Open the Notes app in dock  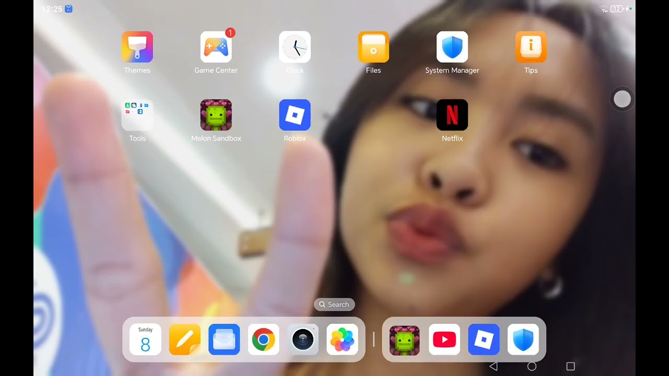(x=184, y=339)
